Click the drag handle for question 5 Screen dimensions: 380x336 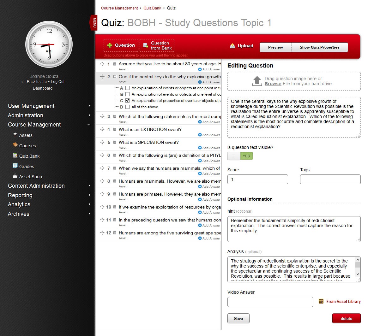point(102,142)
